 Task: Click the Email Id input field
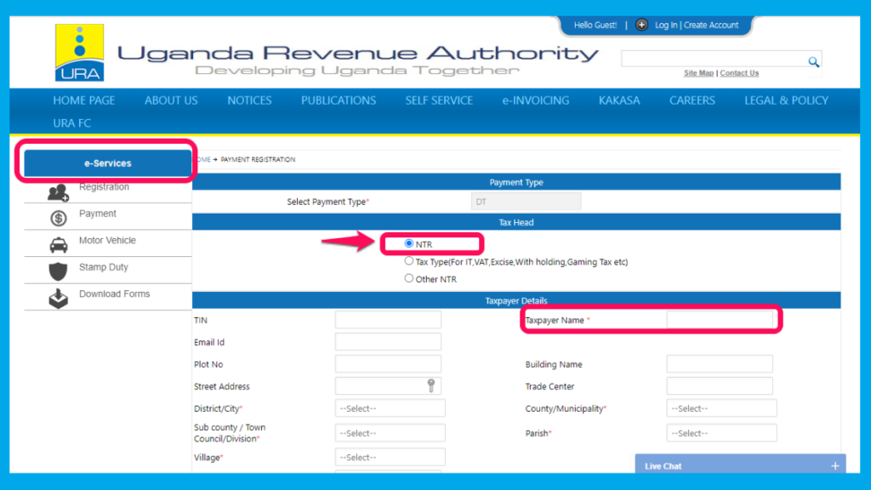point(388,342)
